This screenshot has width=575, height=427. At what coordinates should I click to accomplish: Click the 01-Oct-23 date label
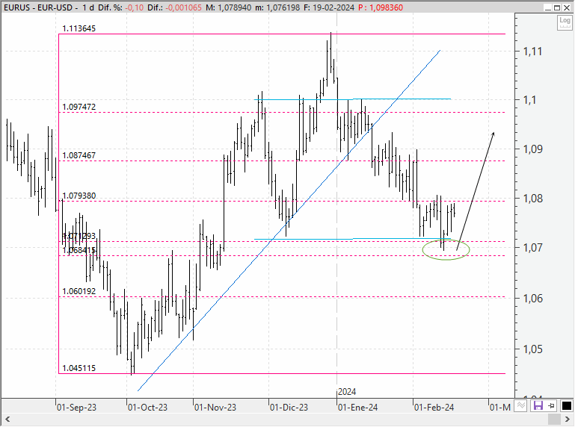coord(147,408)
